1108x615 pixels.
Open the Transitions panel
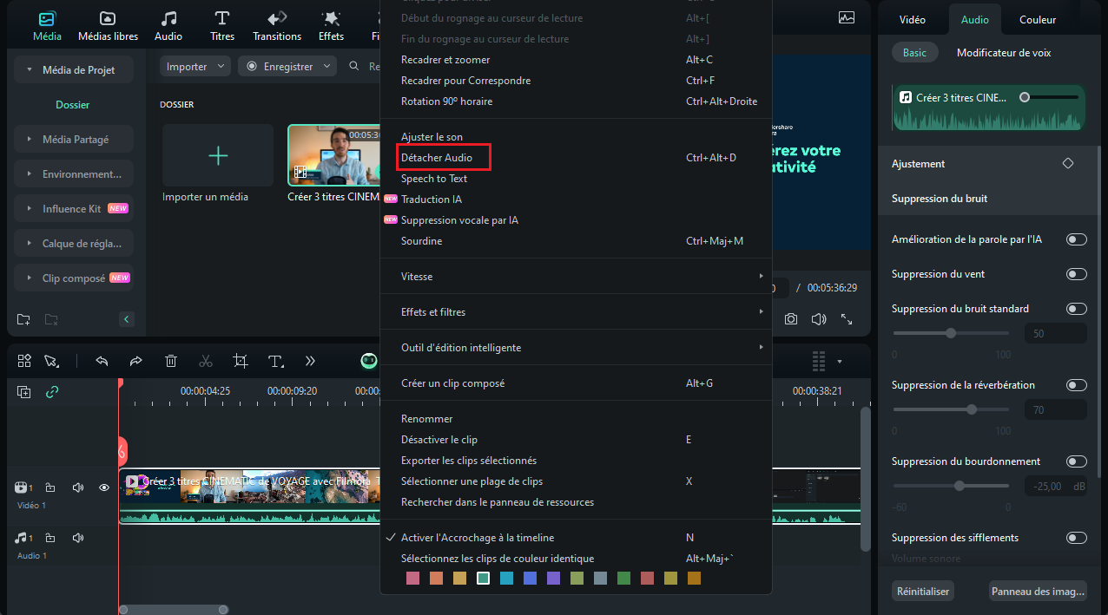pyautogui.click(x=277, y=26)
